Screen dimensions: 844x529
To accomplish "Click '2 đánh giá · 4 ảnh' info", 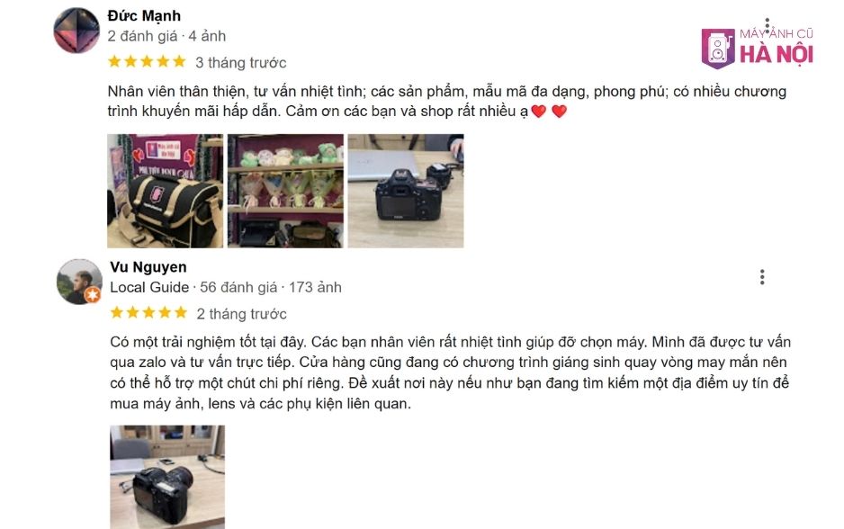I will click(x=166, y=36).
